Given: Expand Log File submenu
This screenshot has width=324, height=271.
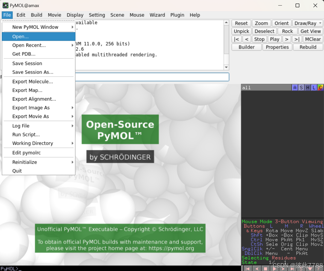Looking at the screenshot, I should tap(39, 126).
